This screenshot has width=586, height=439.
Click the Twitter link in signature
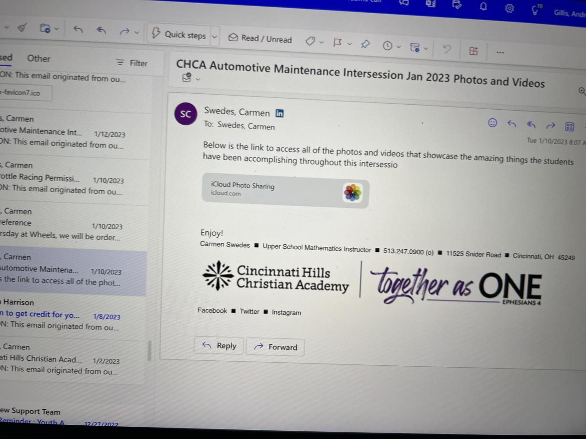click(x=250, y=311)
